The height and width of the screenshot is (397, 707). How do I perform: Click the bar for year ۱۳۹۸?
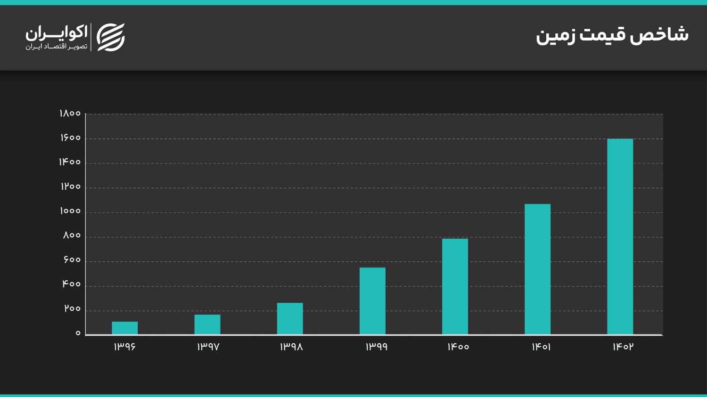290,318
